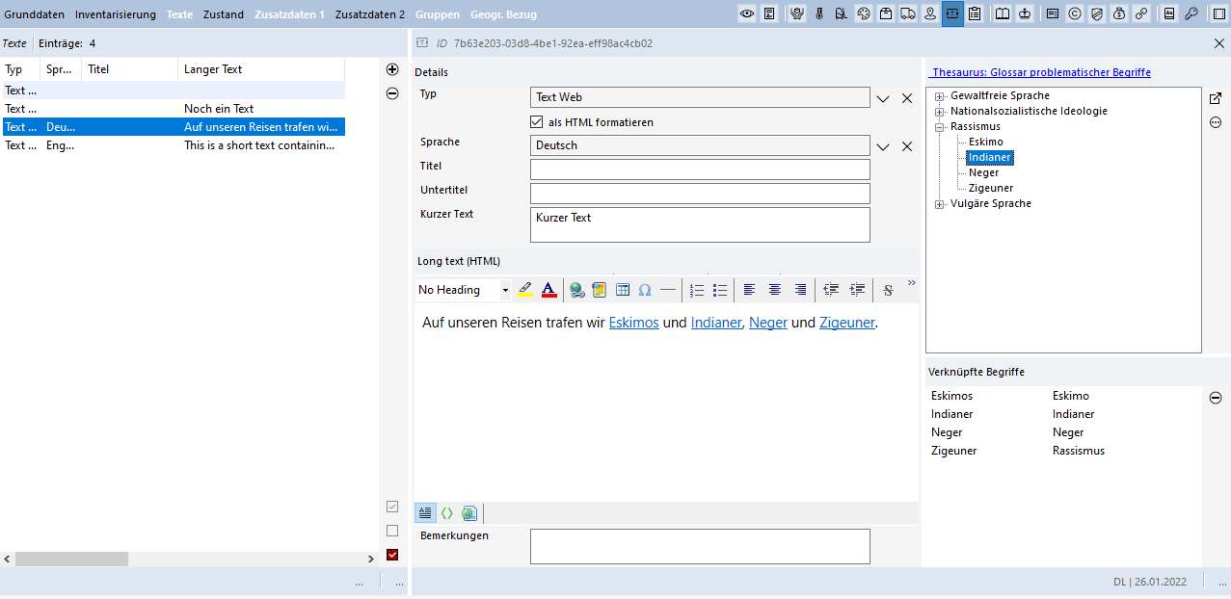Click the empty checkbox below text list
The height and width of the screenshot is (599, 1231).
pyautogui.click(x=392, y=531)
